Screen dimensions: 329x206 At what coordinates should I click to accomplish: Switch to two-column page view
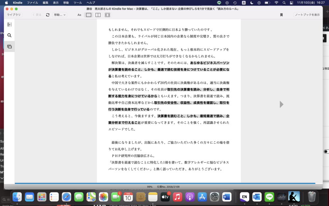(x=98, y=15)
